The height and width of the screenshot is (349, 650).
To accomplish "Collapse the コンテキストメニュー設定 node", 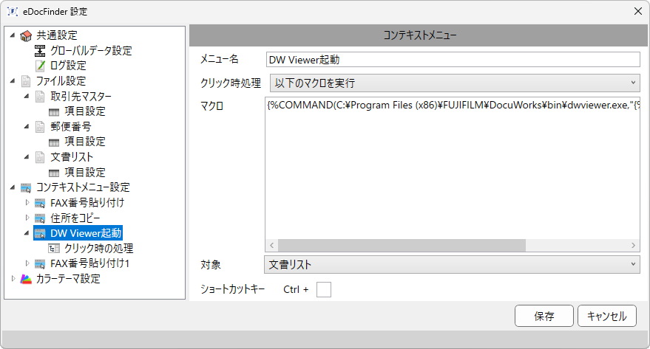I will coord(13,187).
